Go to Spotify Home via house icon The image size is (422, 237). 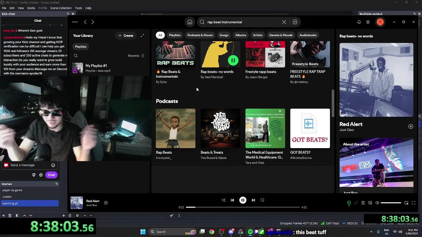coord(190,22)
